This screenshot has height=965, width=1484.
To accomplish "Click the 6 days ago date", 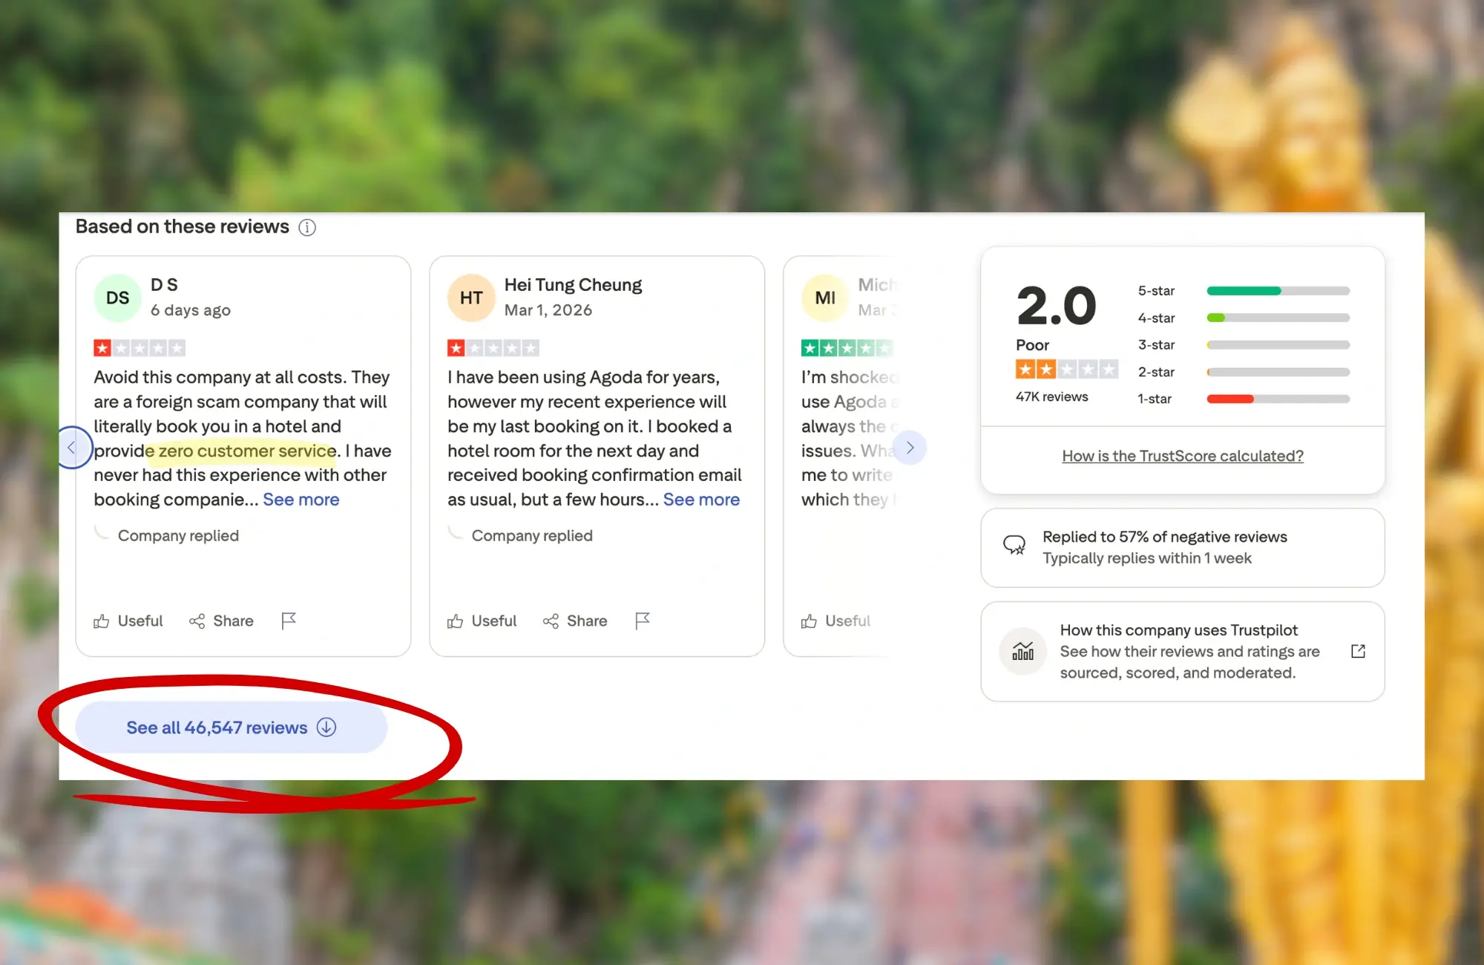I will 191,310.
